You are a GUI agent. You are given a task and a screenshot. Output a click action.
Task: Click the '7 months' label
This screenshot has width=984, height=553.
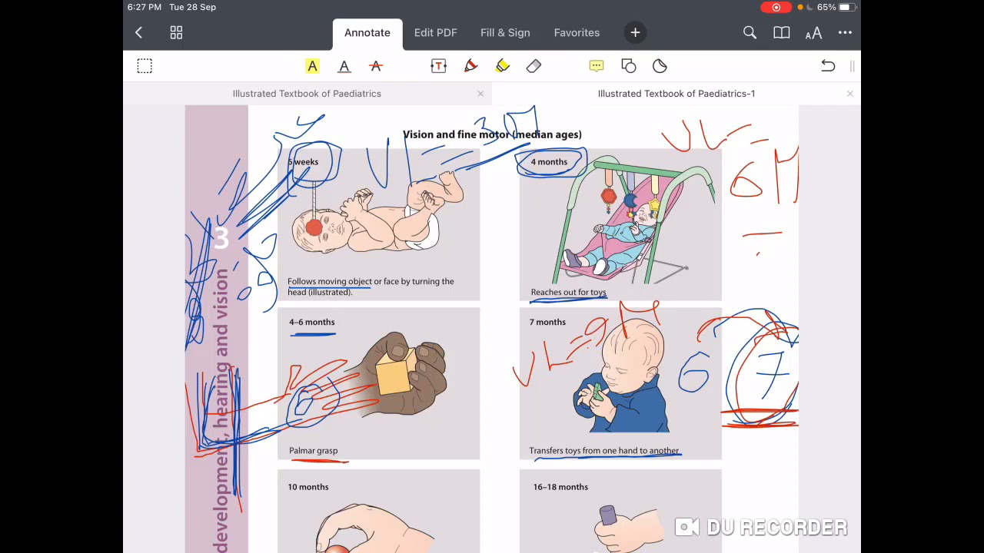click(x=547, y=322)
